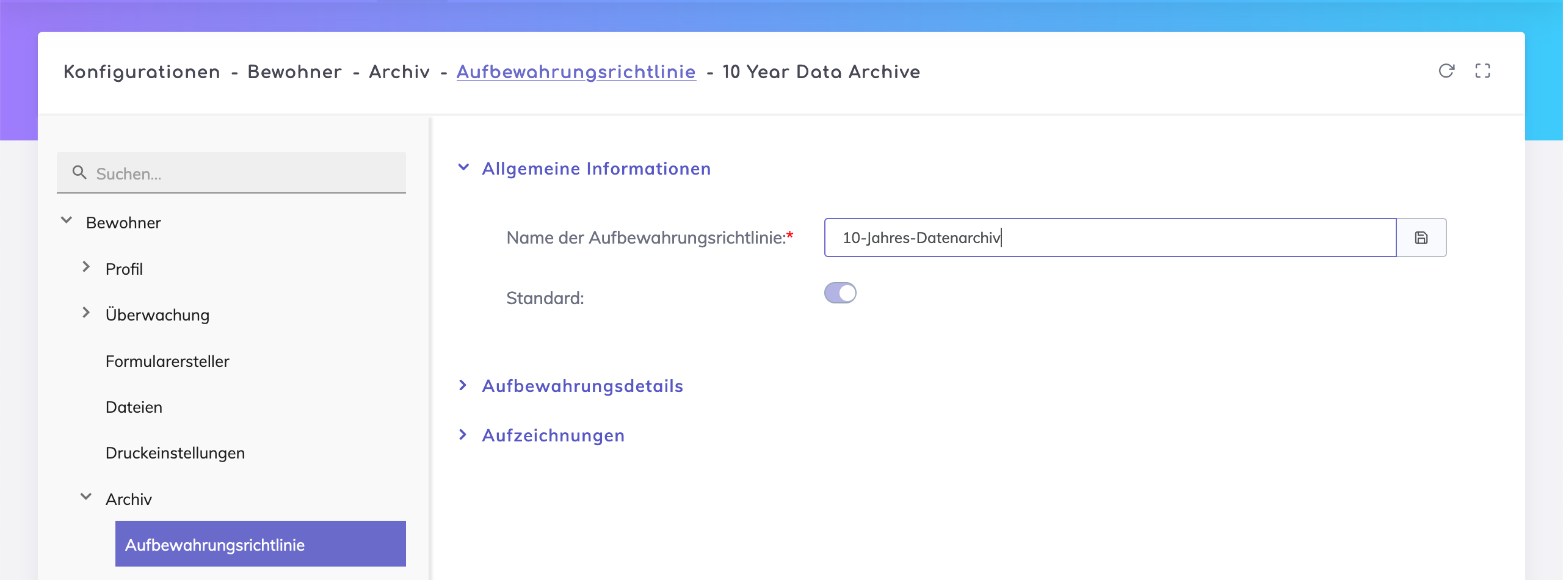1563x580 pixels.
Task: Expand the Profil tree item
Action: pos(86,267)
